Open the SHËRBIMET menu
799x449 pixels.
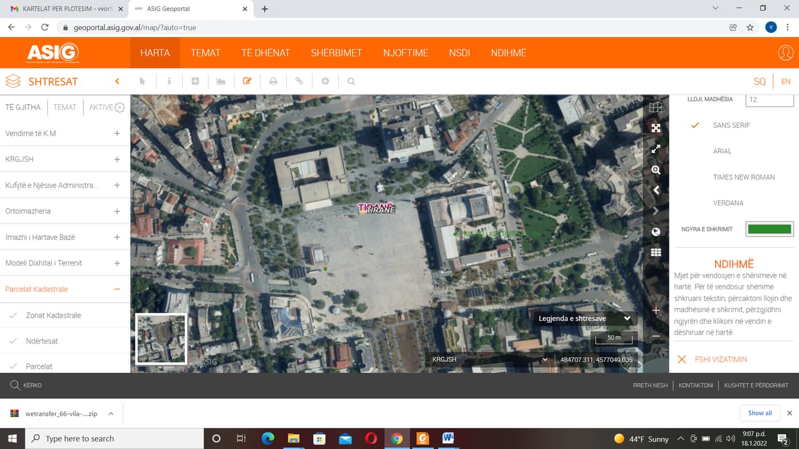click(337, 53)
